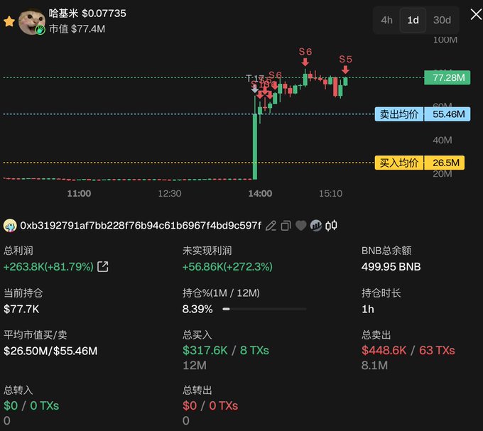Switch chart range to 30d
Screen dimensions: 483x431
[x=442, y=21]
